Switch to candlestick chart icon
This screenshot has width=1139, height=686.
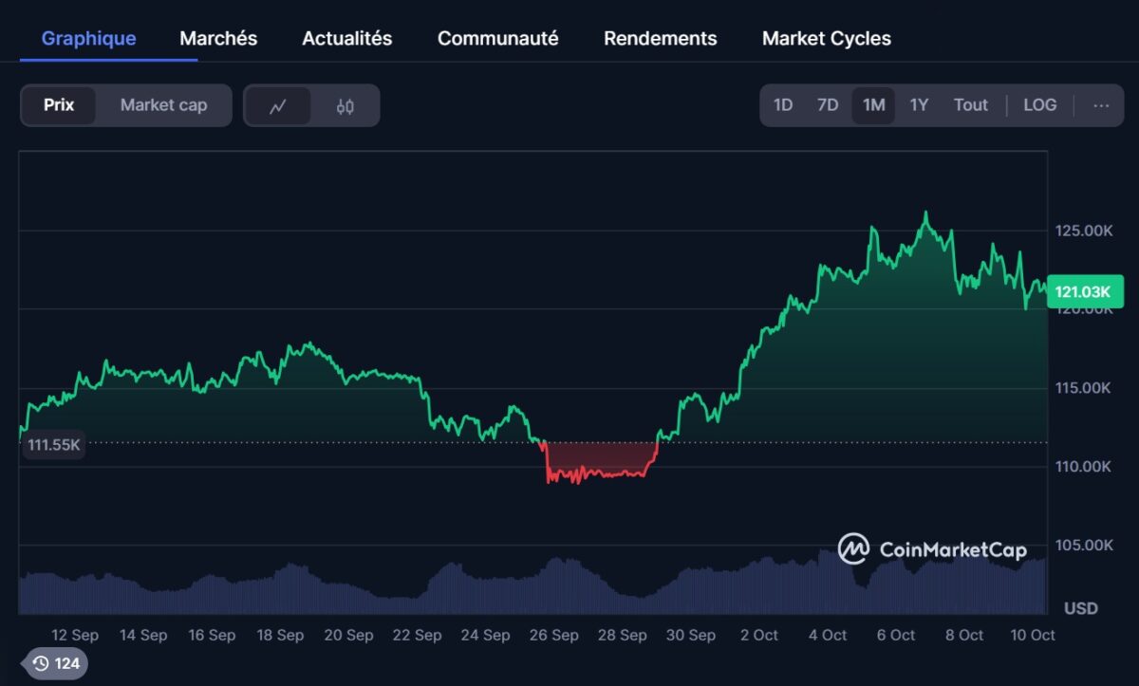click(x=345, y=105)
